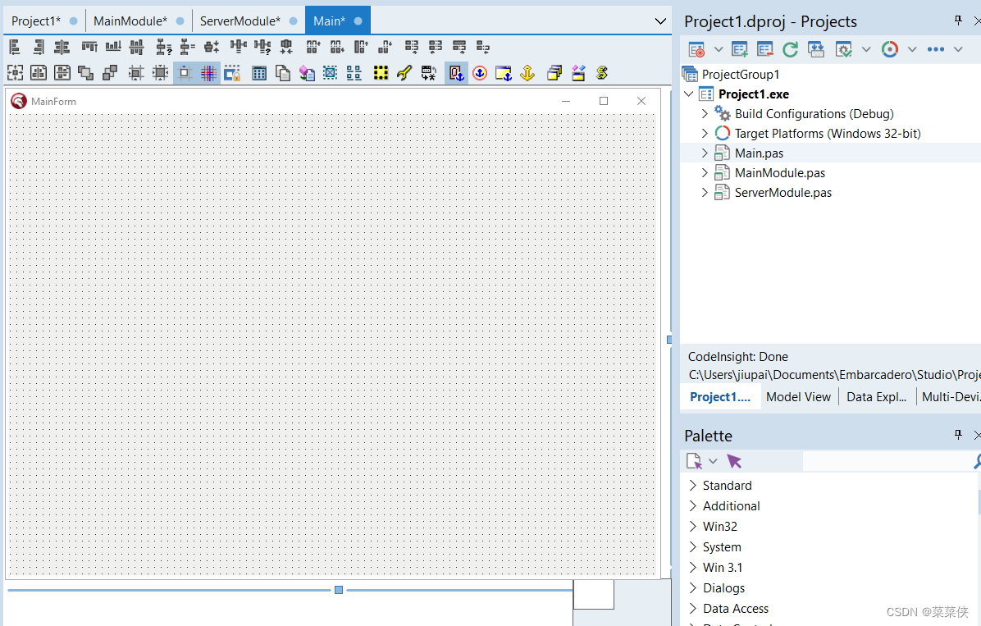Expand the System palette category
Image resolution: width=981 pixels, height=626 pixels.
click(692, 546)
